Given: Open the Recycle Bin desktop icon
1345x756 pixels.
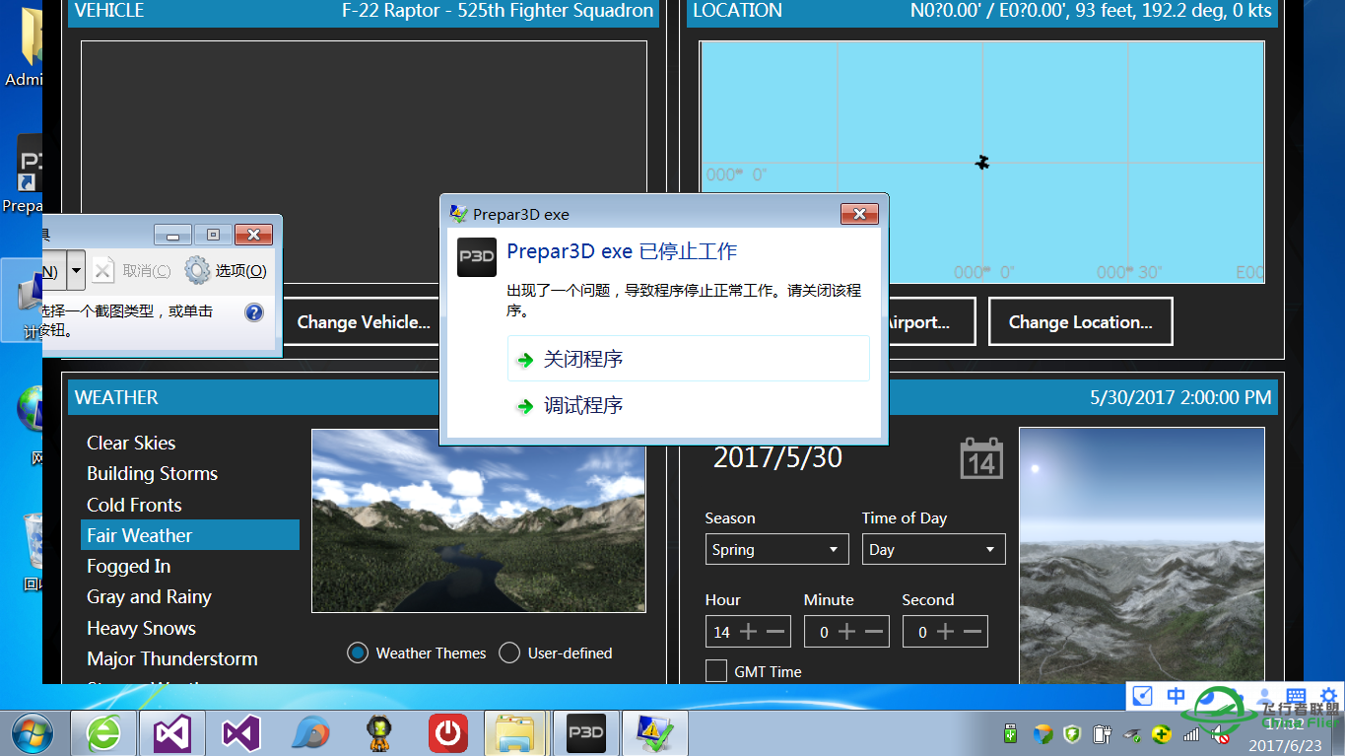Looking at the screenshot, I should pyautogui.click(x=34, y=550).
